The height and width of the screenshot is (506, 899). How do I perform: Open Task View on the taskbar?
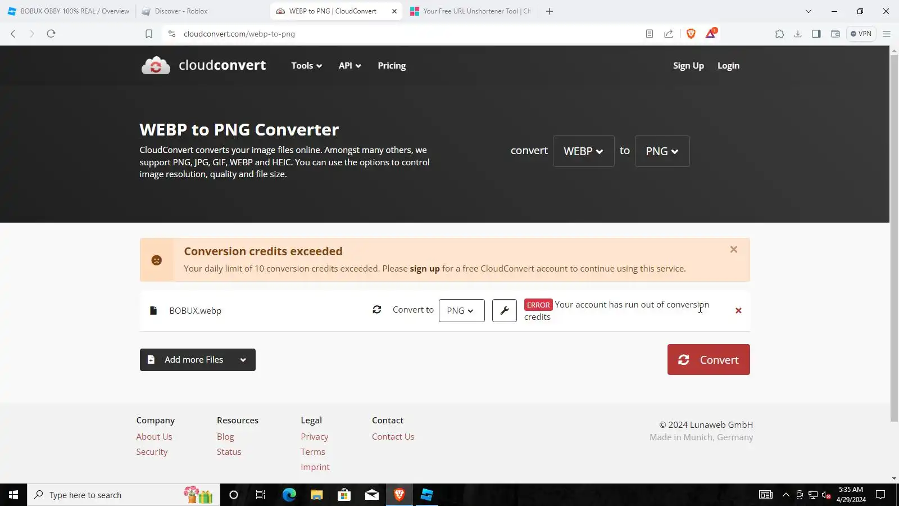coord(261,495)
